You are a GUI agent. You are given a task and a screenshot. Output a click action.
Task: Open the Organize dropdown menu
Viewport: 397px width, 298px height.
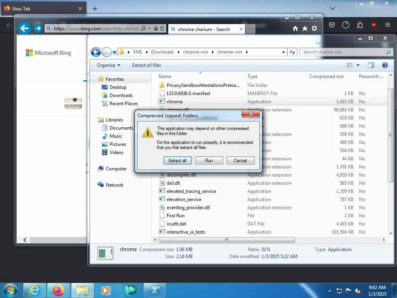click(109, 65)
